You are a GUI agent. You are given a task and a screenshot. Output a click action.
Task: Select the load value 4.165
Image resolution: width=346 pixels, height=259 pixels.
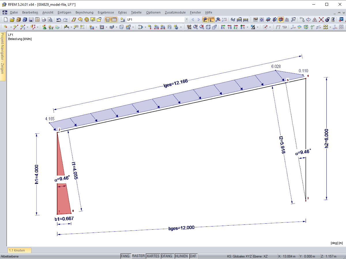tap(50, 119)
